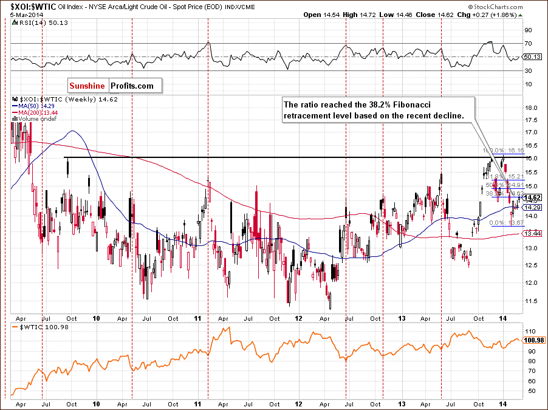Click the RSI(14) indicator icon

click(x=15, y=22)
